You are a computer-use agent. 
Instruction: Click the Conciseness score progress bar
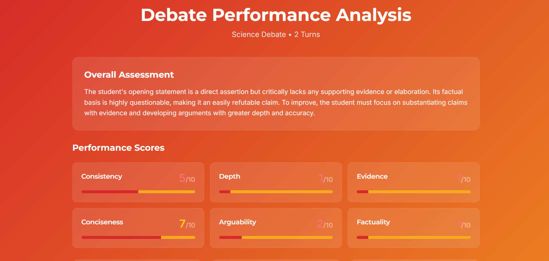(x=138, y=237)
